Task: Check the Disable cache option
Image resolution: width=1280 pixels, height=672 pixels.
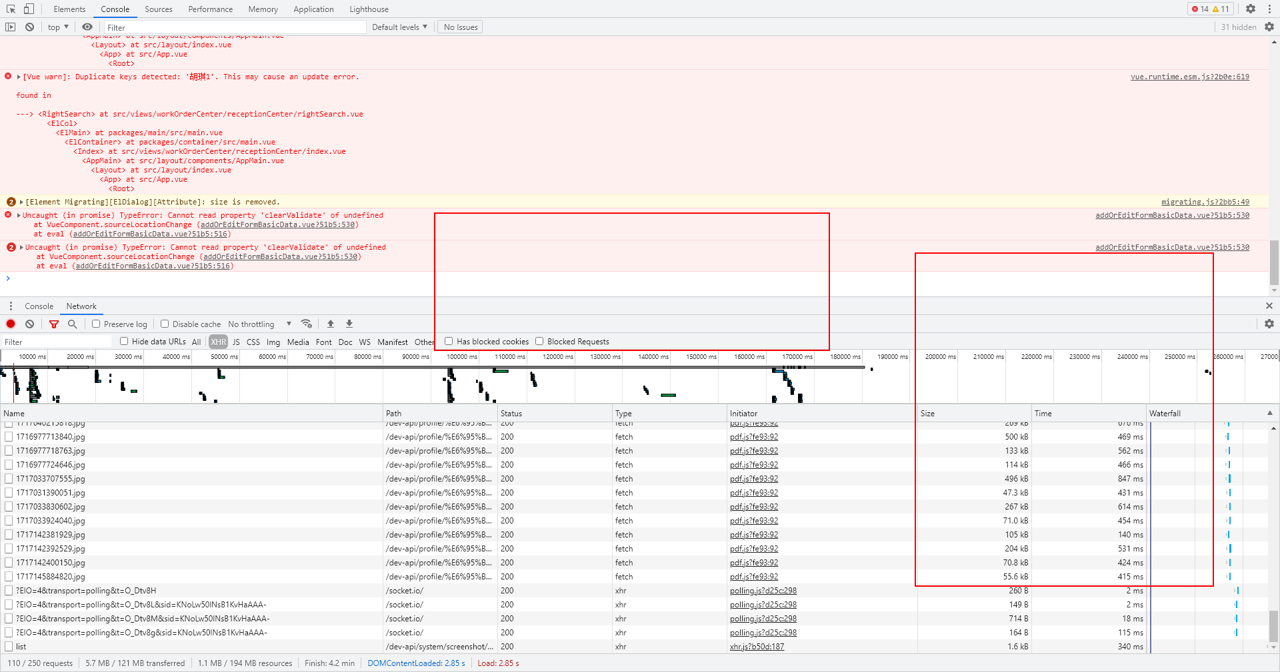Action: click(165, 324)
